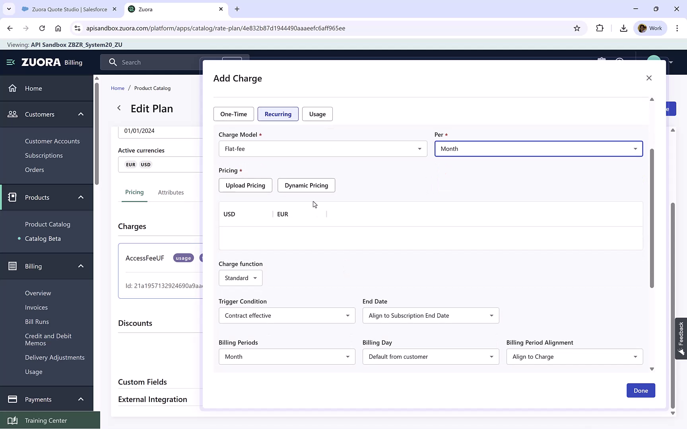The image size is (687, 429).
Task: Open the Training Center book icon
Action: (13, 420)
